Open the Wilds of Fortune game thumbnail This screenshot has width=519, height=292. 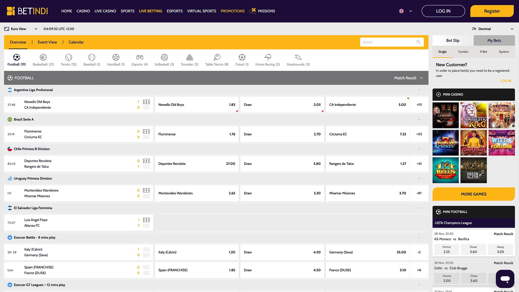click(502, 143)
